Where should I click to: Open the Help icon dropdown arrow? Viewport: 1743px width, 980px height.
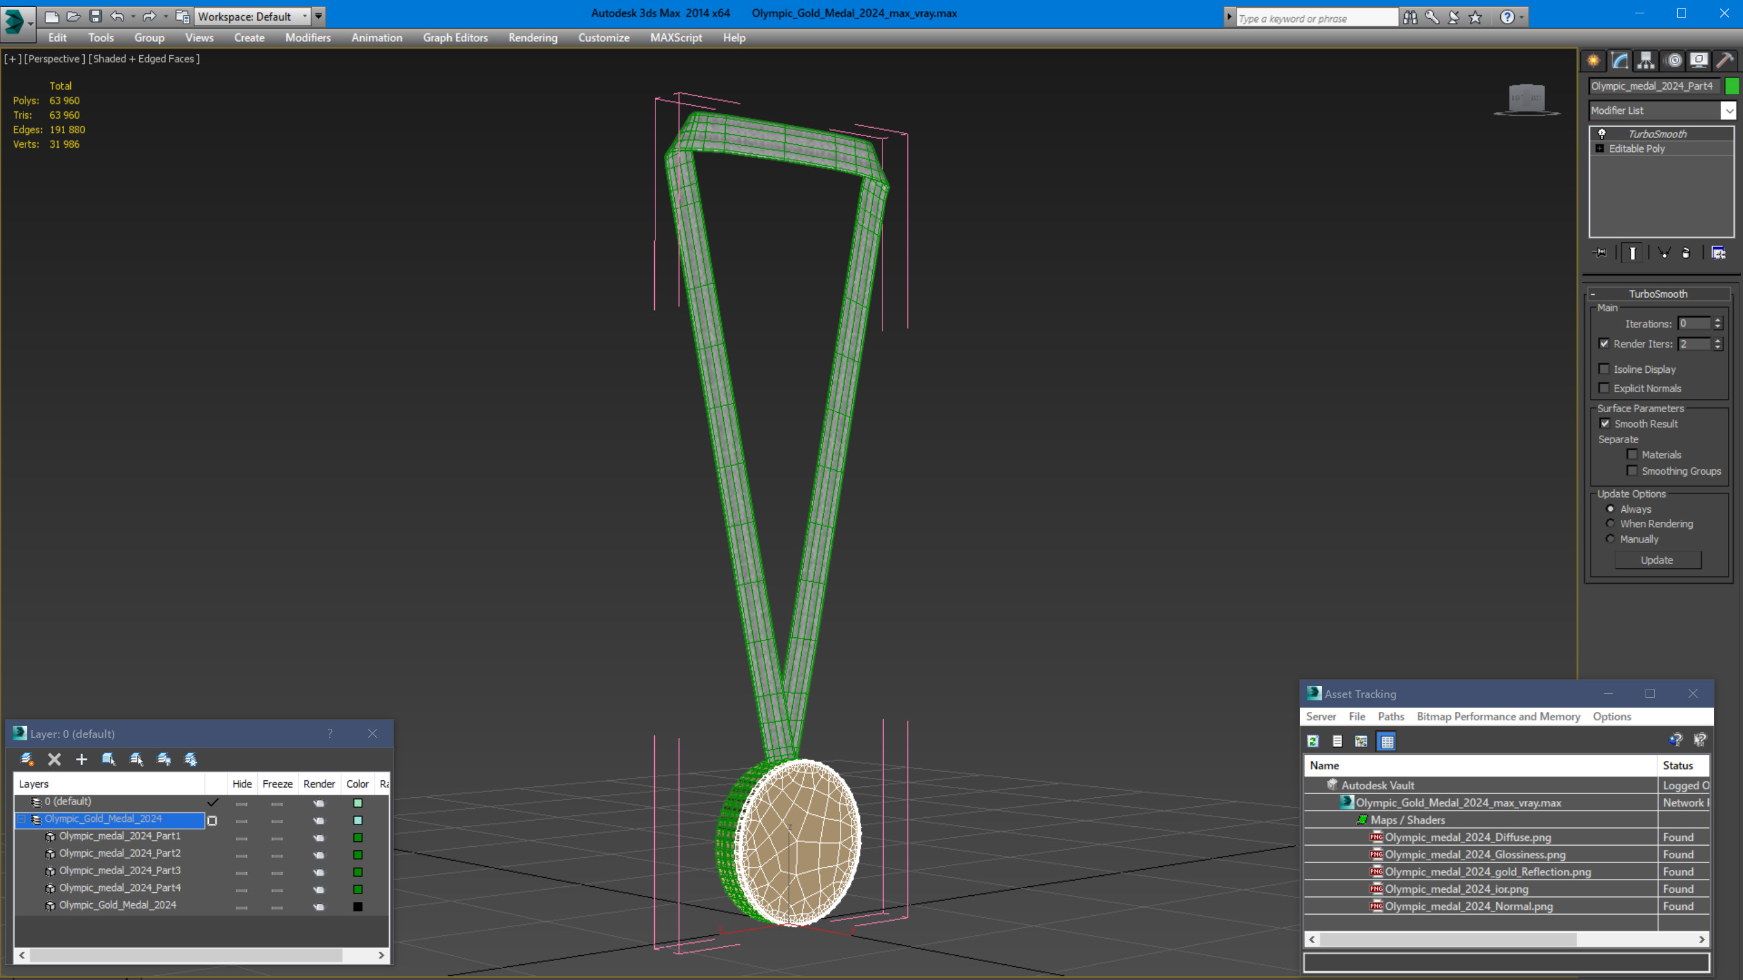pyautogui.click(x=1523, y=18)
